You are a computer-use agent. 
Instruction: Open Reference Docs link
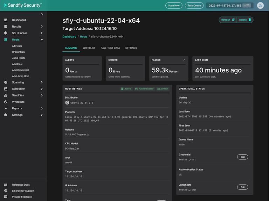coord(21,185)
